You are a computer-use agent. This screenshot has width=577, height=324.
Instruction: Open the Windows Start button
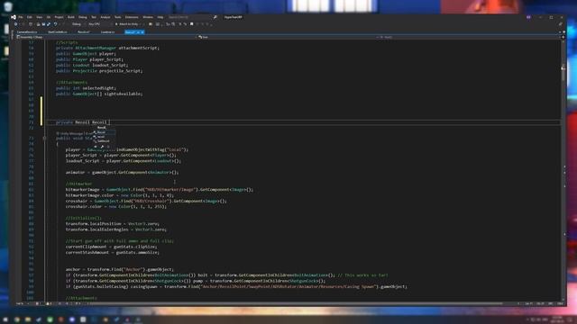tap(5, 319)
